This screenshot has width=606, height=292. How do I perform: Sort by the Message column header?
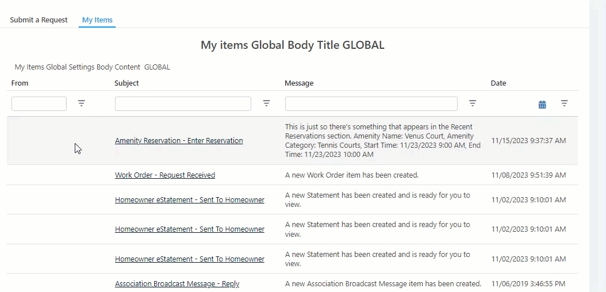[299, 83]
